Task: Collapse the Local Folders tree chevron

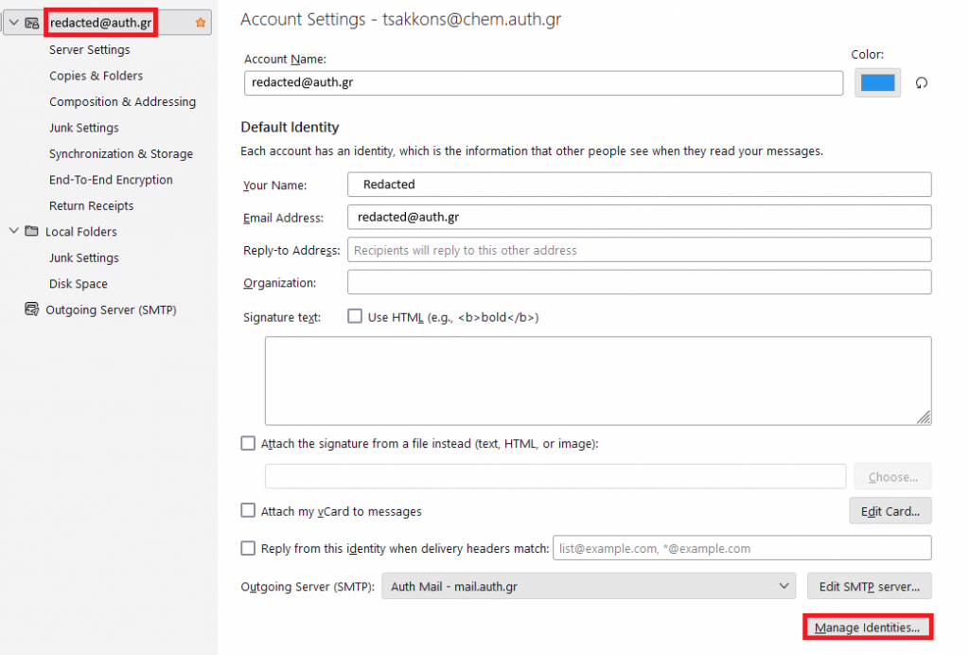Action: [13, 232]
